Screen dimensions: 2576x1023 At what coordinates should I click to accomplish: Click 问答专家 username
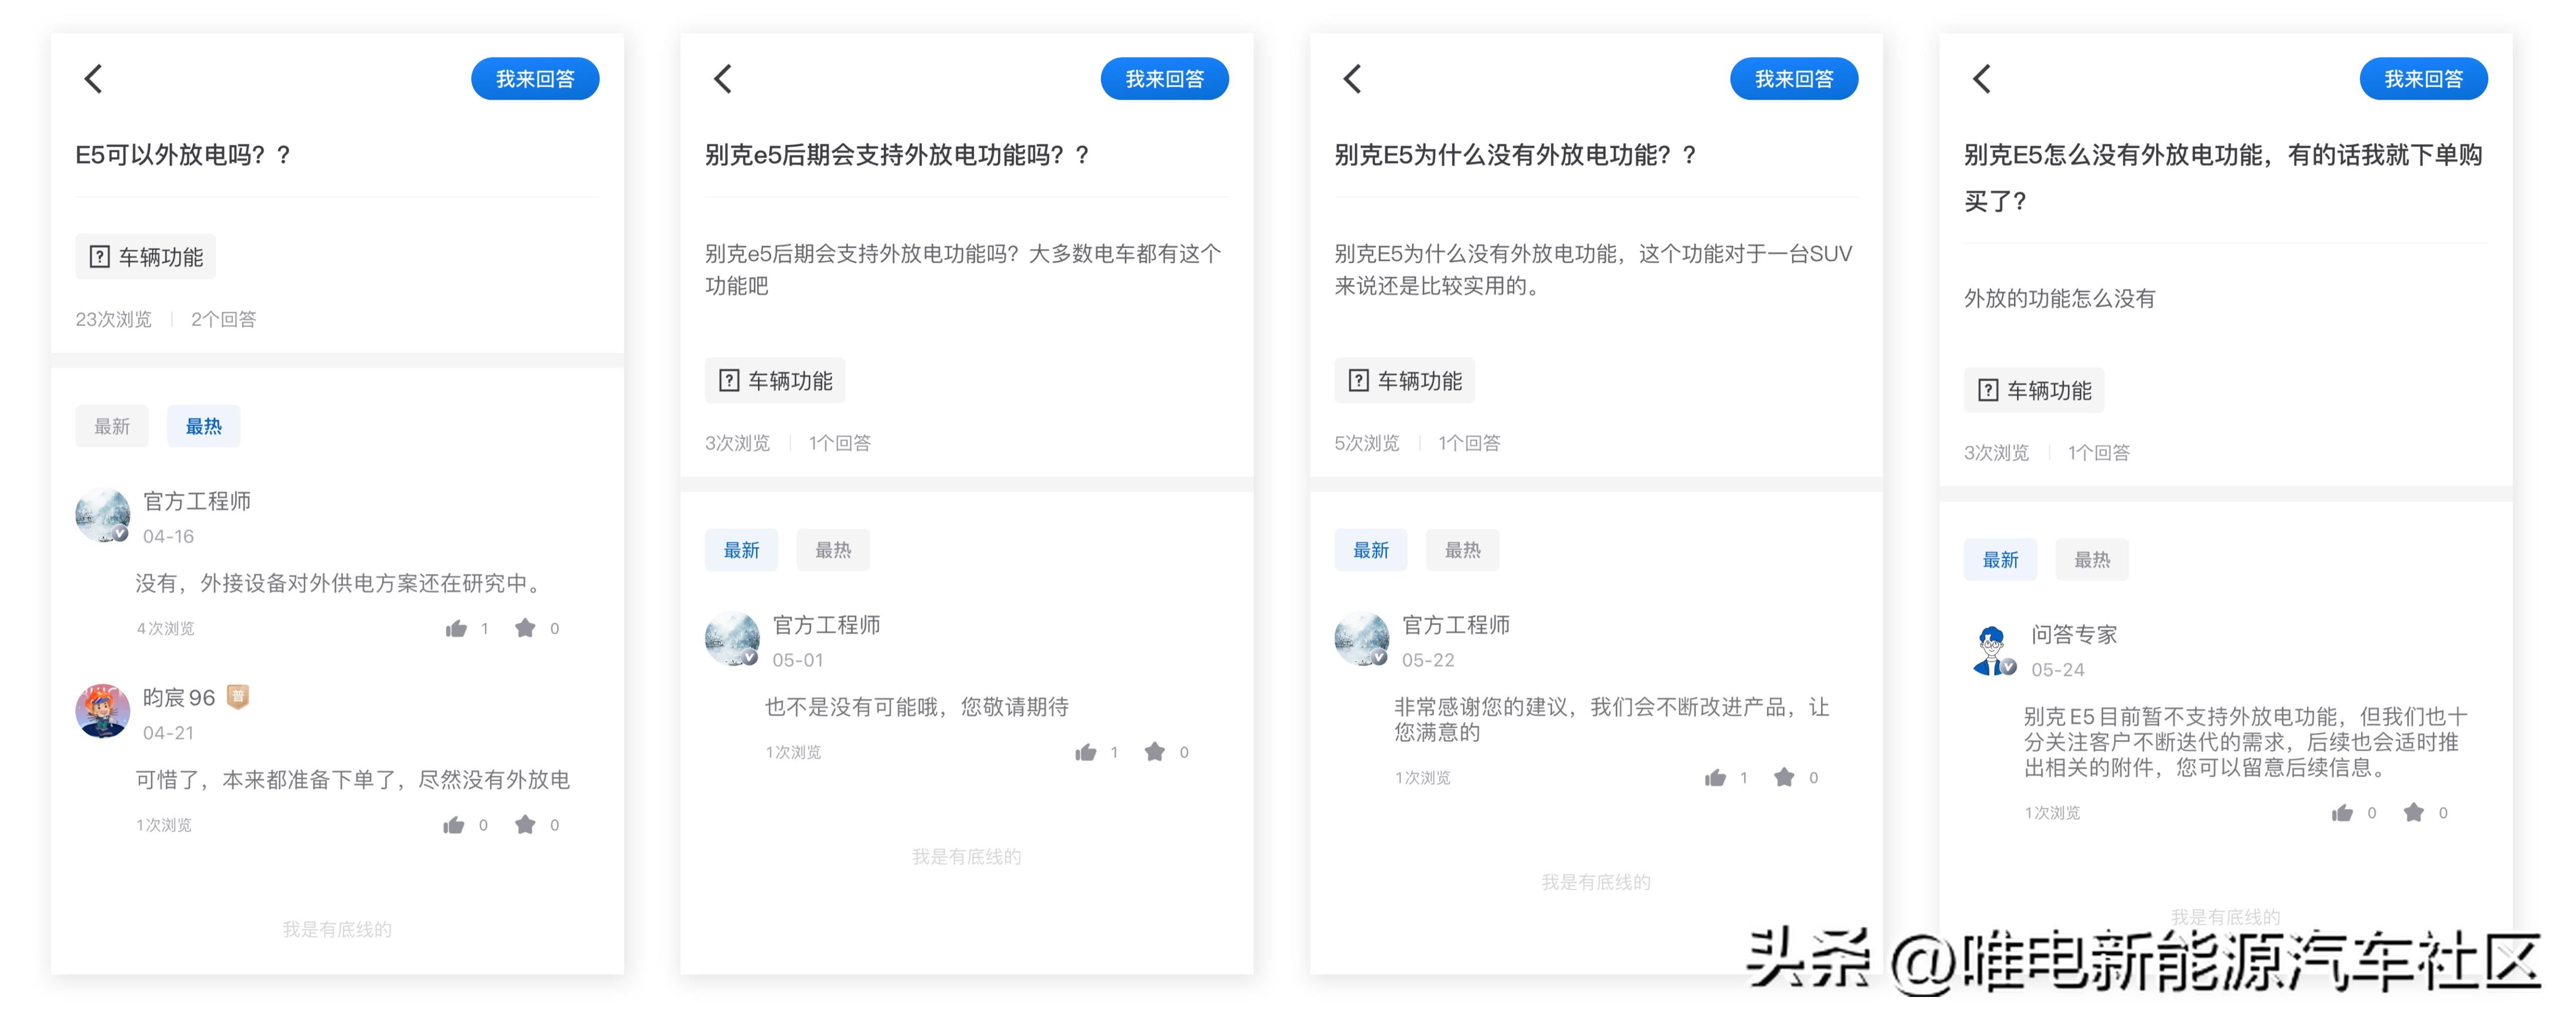[2074, 635]
